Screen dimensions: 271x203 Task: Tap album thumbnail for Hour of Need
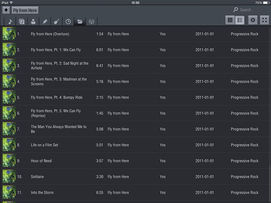pos(9,161)
